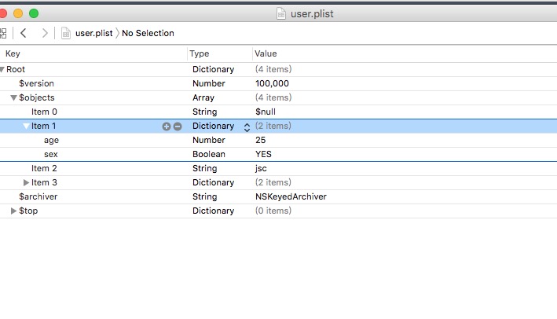Expand the $top dictionary
This screenshot has height=319, width=557.
coord(13,211)
